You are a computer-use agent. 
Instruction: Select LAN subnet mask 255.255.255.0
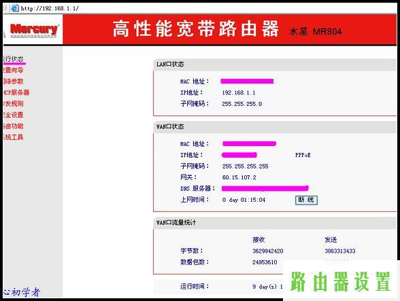[x=242, y=104]
